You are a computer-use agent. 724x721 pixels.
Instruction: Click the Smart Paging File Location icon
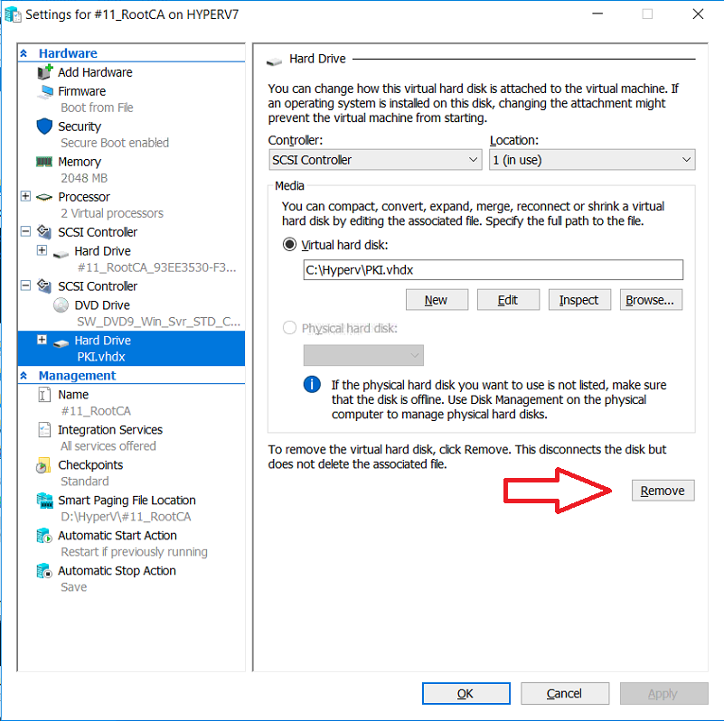(45, 501)
